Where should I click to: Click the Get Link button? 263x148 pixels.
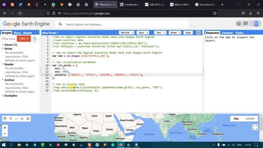[125, 33]
